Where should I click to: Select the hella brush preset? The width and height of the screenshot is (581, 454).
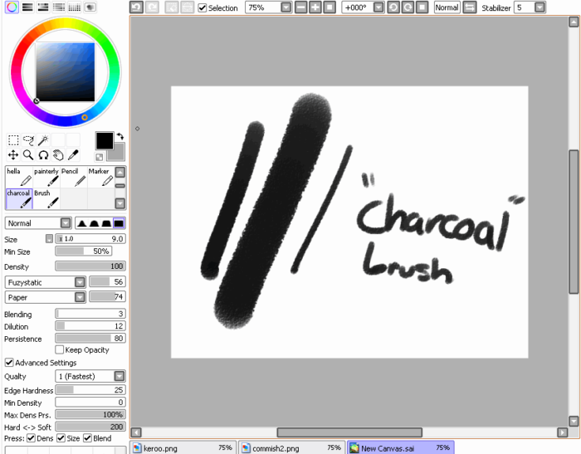[19, 177]
